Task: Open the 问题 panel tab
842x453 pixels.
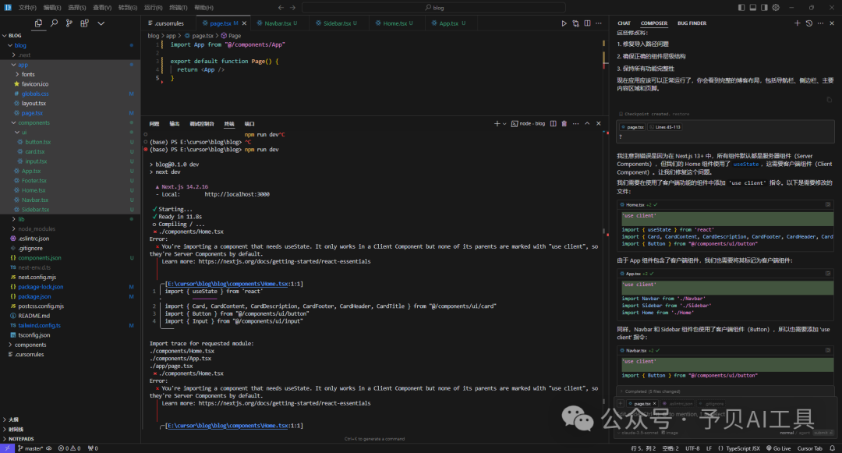Action: point(154,124)
